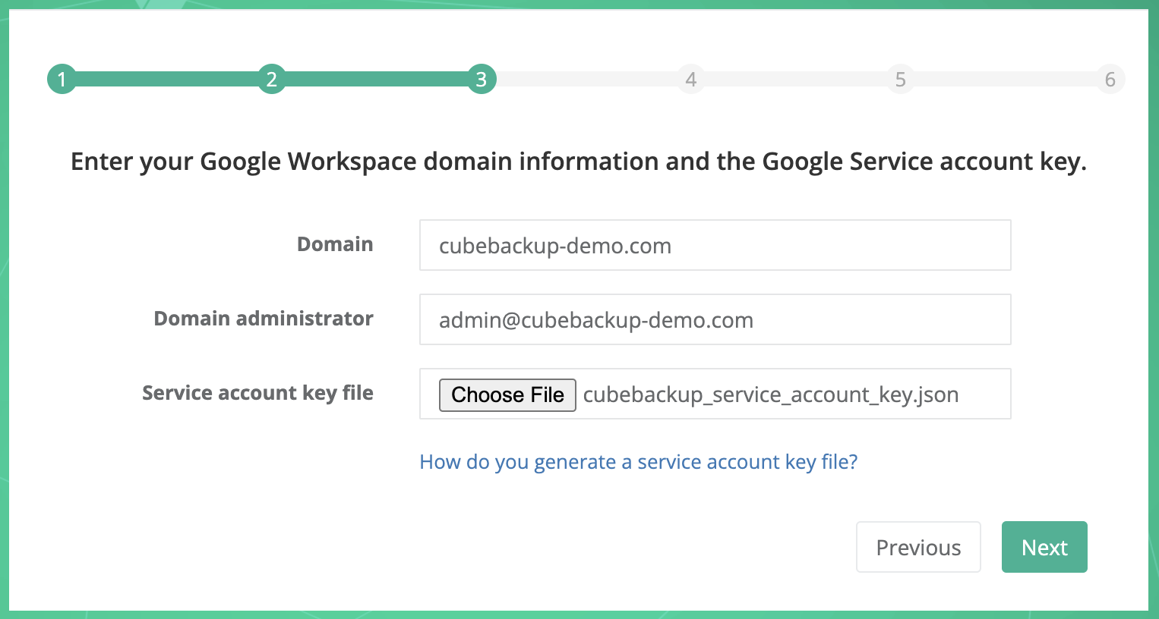Click inside the Domain administrator field
The image size is (1159, 619).
[x=714, y=319]
